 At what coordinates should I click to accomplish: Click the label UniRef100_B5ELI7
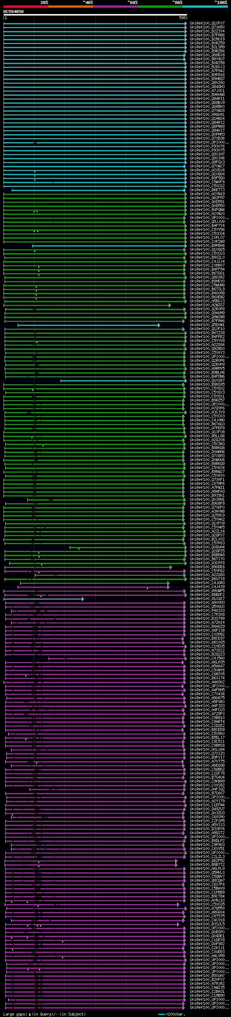point(207,737)
